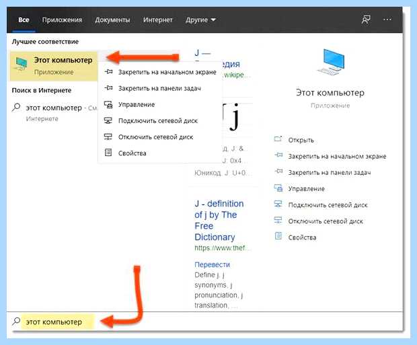Open the J - definition Free Dictionary link
This screenshot has height=345, width=417.
click(x=219, y=220)
